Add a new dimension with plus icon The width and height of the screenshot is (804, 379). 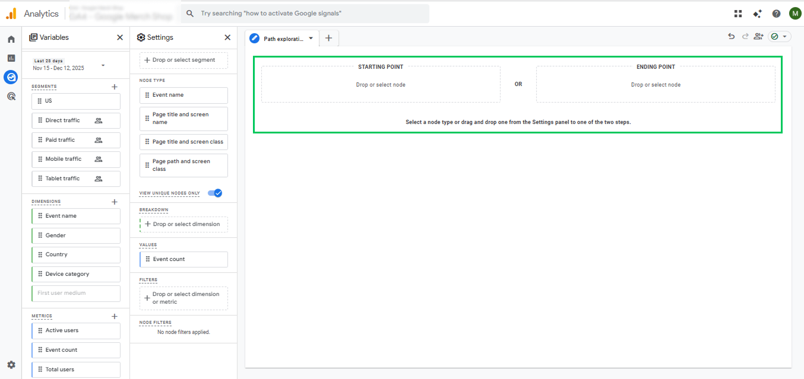click(115, 202)
